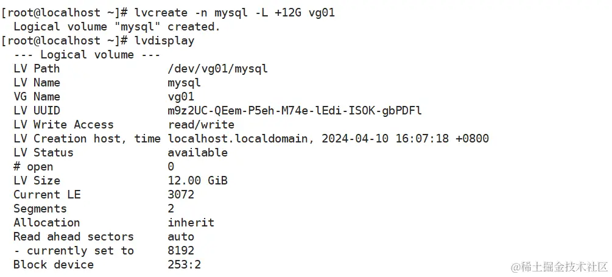The height and width of the screenshot is (277, 612).
Task: Click the LV Path value /dev/vg01/mysql
Action: [x=217, y=68]
